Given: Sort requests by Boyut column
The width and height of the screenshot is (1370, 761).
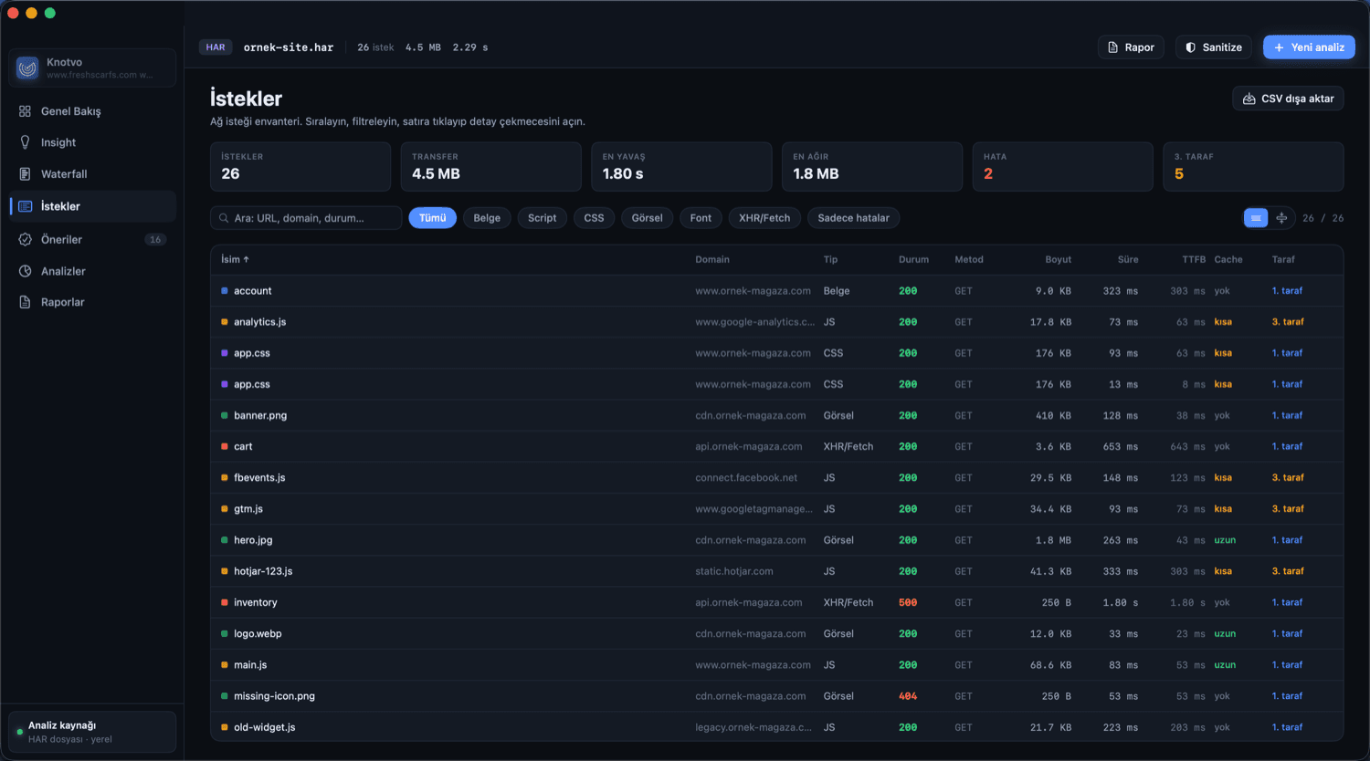Looking at the screenshot, I should [1058, 259].
